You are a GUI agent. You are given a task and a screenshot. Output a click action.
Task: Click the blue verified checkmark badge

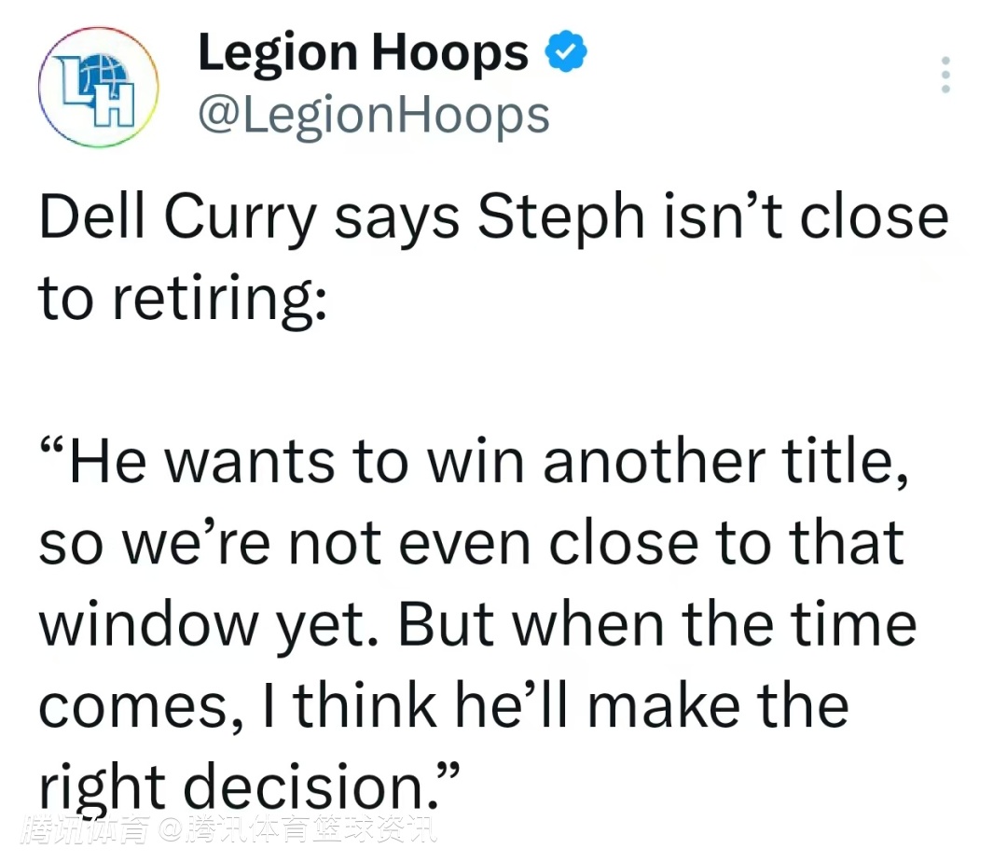pyautogui.click(x=566, y=51)
